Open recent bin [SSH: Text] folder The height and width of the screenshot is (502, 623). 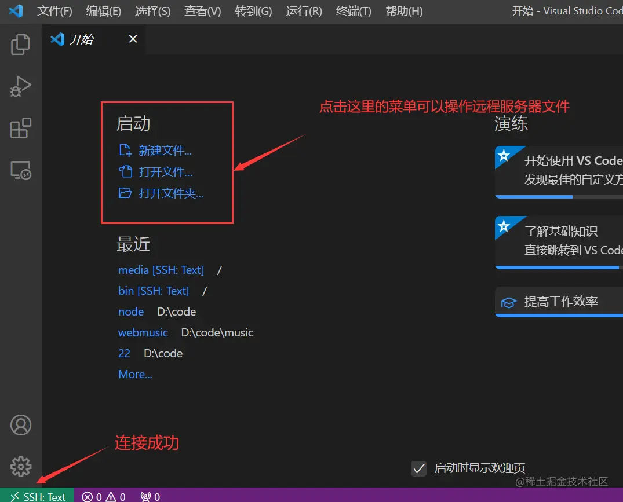154,291
